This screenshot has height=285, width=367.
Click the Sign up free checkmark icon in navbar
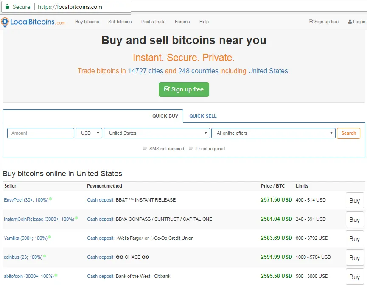311,22
